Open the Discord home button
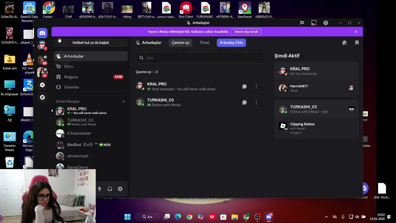396x223 pixels. click(42, 33)
